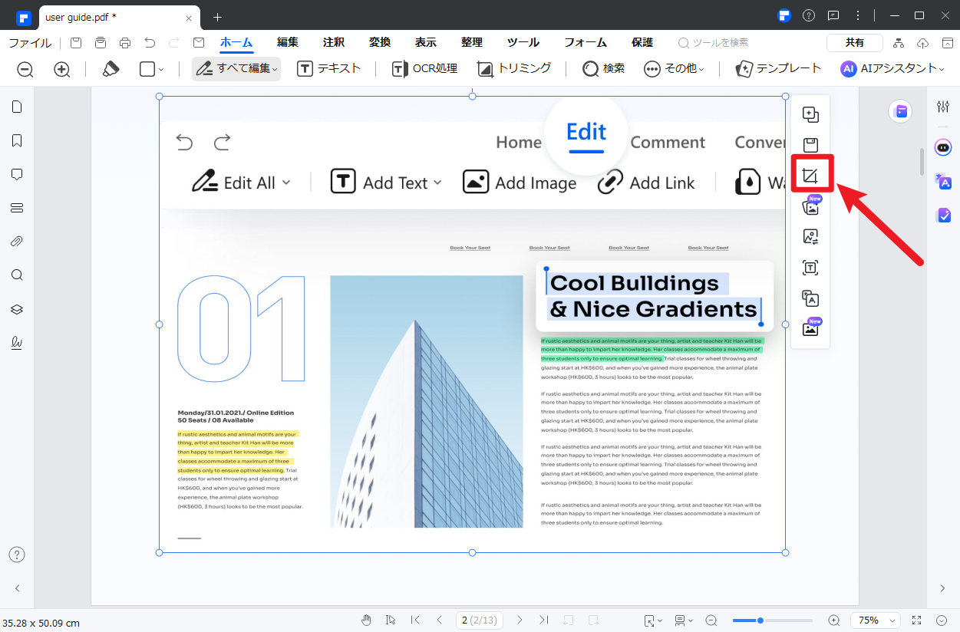Click the image OCR text icon in floating toolbar
This screenshot has width=960, height=632.
[810, 268]
